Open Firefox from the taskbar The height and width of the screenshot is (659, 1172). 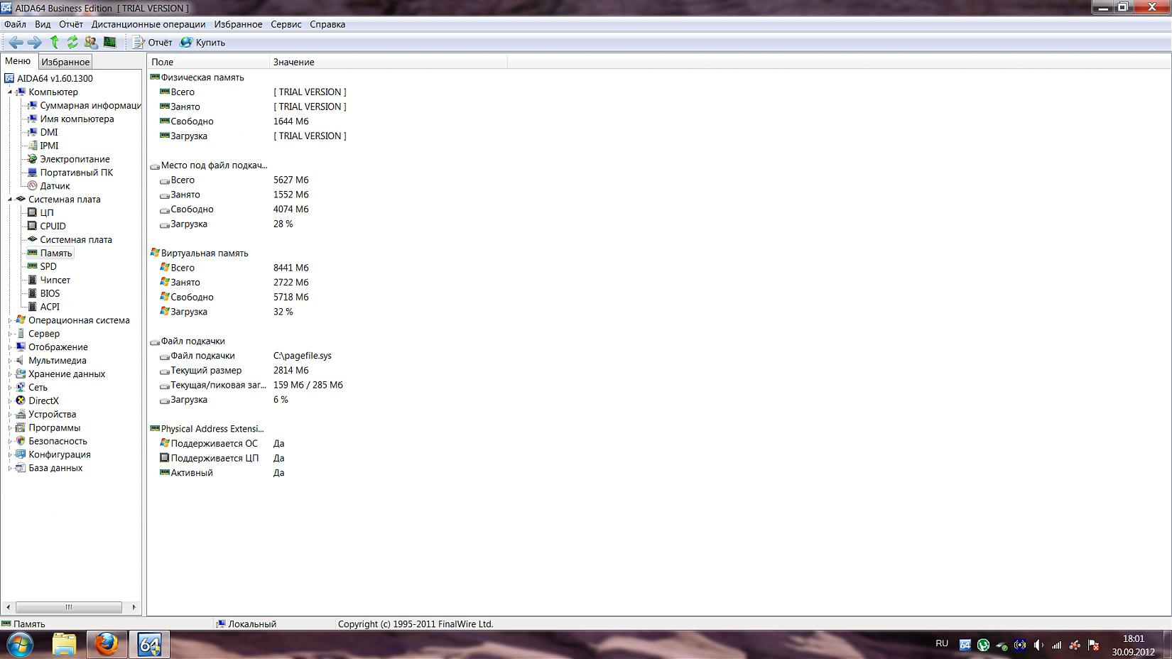[x=107, y=645]
